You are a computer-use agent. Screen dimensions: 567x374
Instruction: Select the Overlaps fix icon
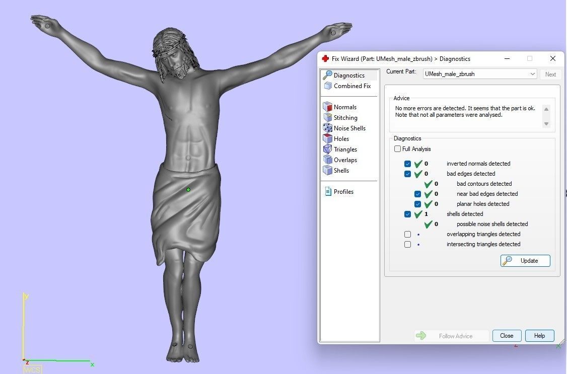327,160
